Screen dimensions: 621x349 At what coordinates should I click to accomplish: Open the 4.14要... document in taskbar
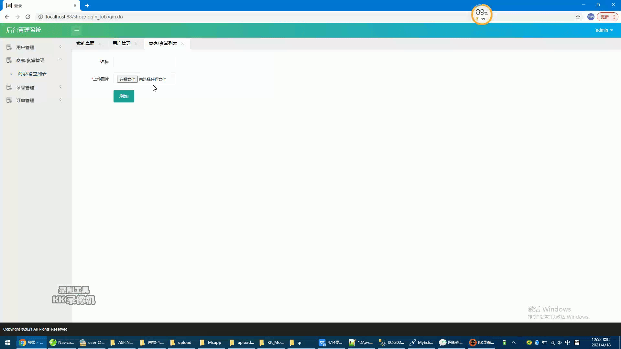coord(331,343)
